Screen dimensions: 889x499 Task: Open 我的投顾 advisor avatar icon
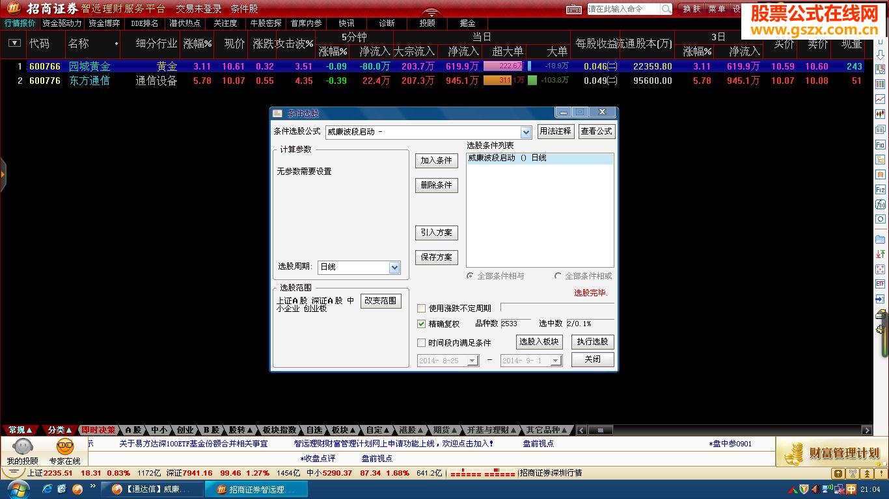click(23, 447)
